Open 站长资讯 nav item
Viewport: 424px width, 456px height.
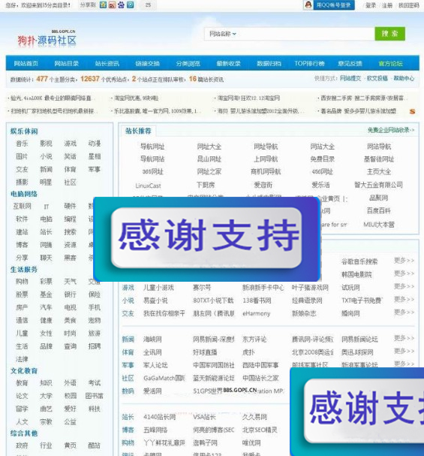point(107,63)
